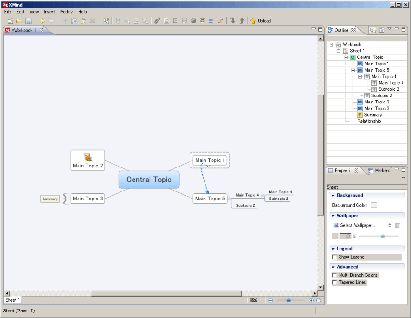Screen dimensions: 411x318
Task: Collapse Central Topic node in Outline
Action: pos(346,57)
